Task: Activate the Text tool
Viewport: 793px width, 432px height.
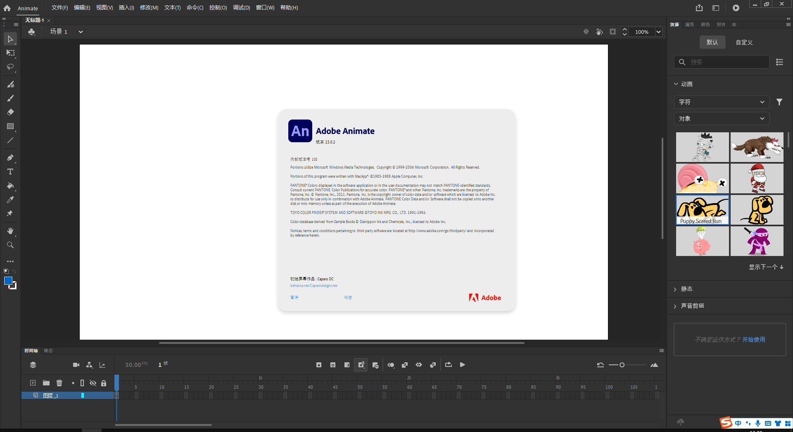Action: 10,172
